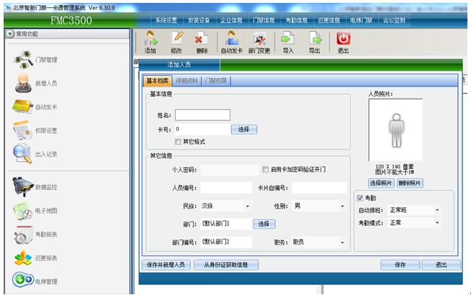Click the 姓名 input field
Image resolution: width=471 pixels, height=295 pixels.
click(x=202, y=115)
